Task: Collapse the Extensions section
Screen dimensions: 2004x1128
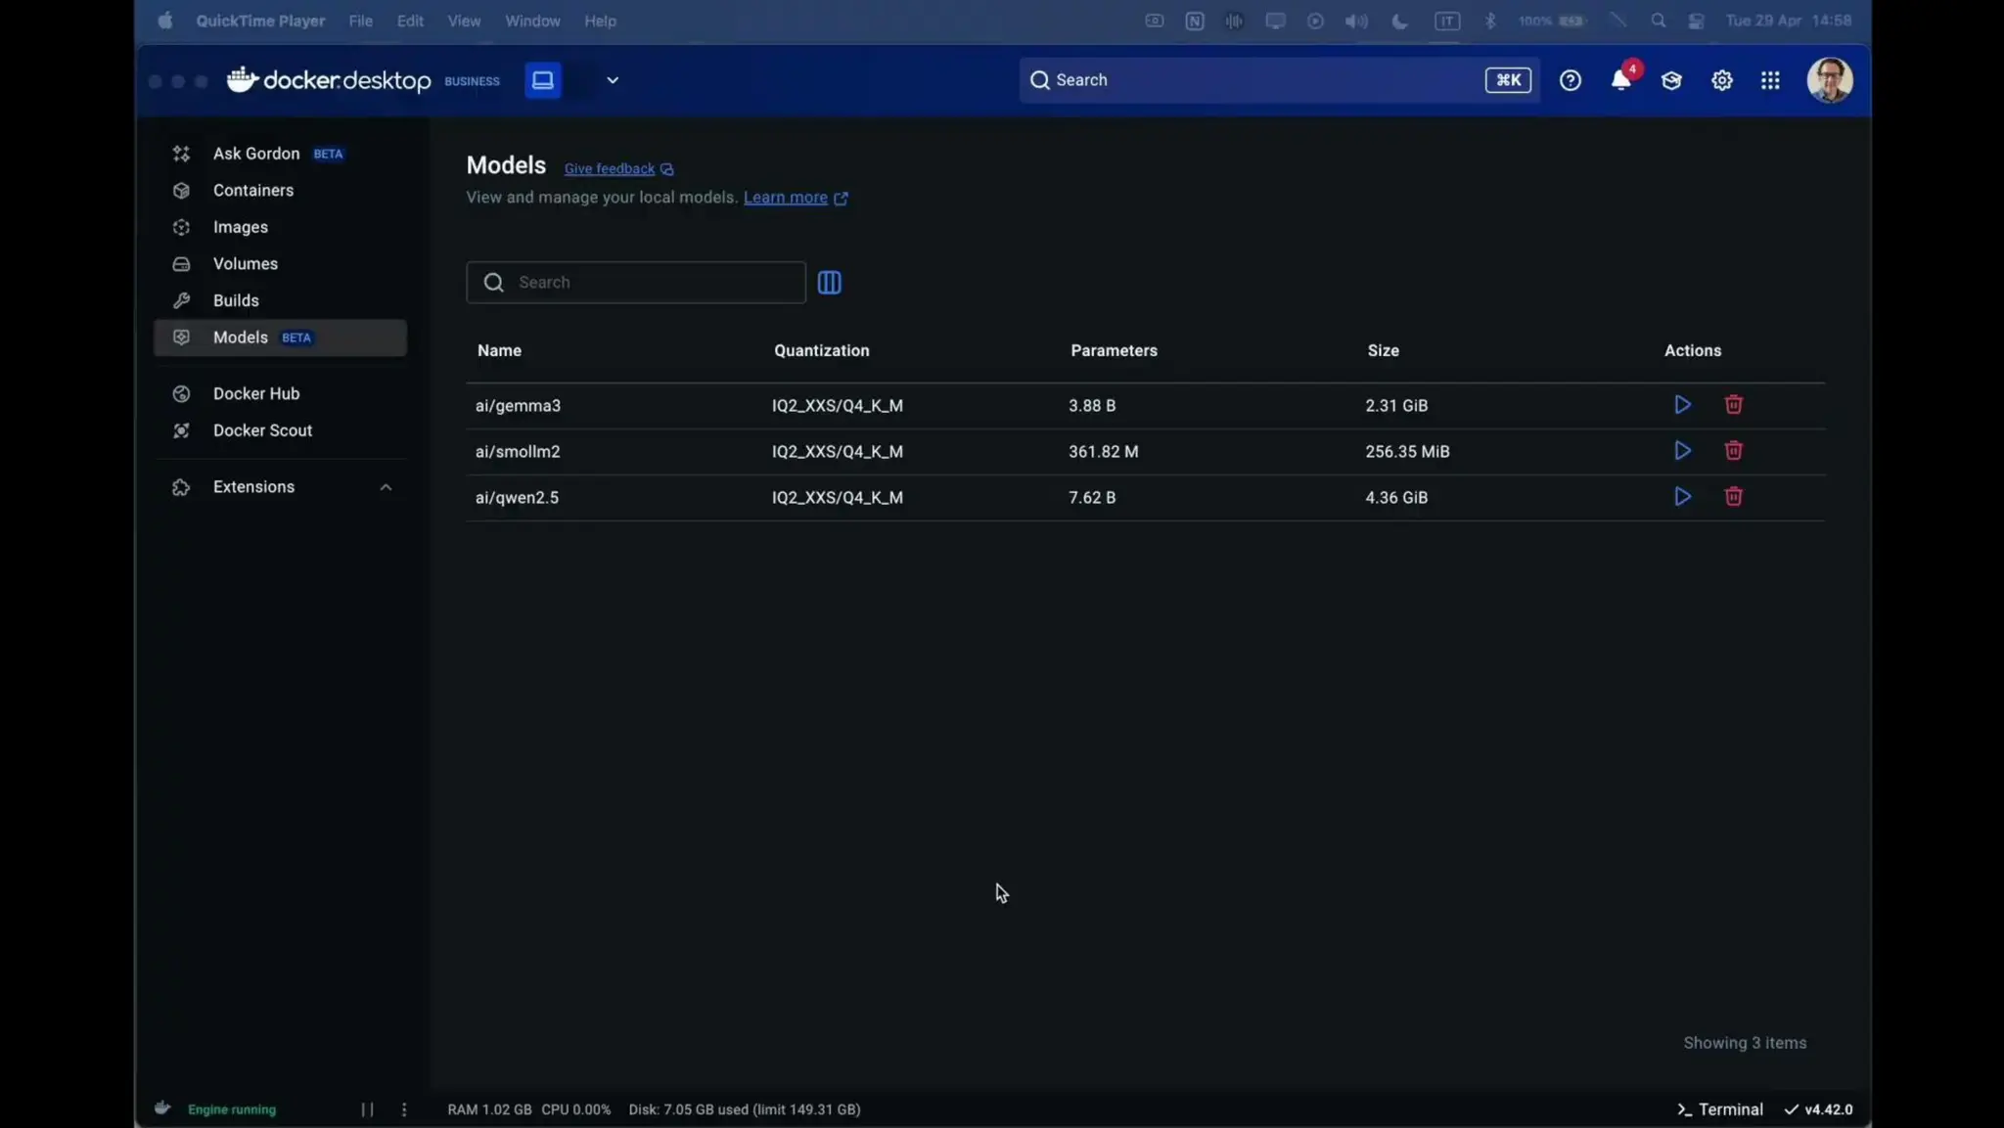Action: tap(386, 487)
